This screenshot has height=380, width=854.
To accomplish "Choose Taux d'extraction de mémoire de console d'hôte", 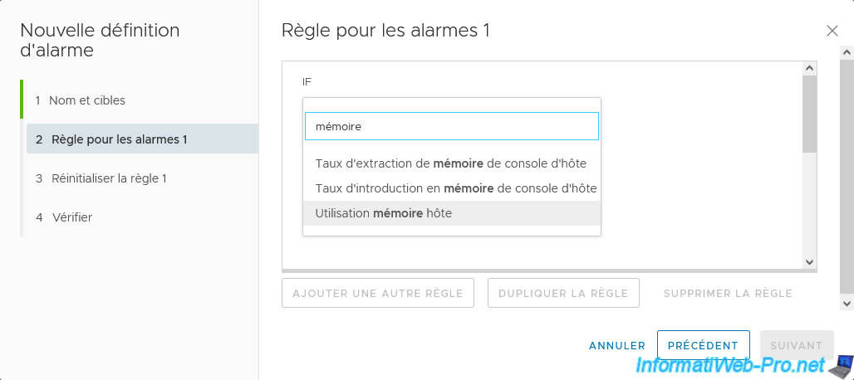I will (452, 163).
